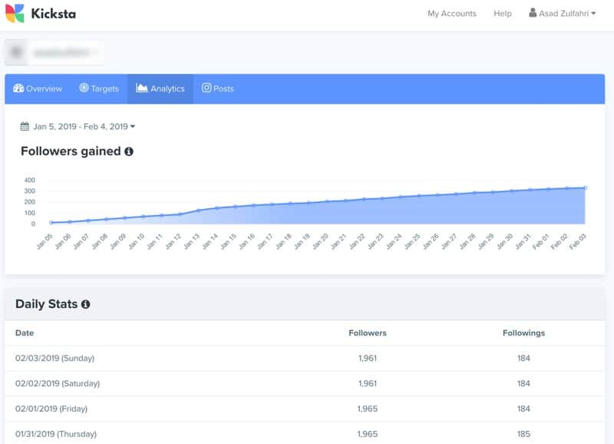Open the Help link
The height and width of the screenshot is (444, 614).
point(503,13)
